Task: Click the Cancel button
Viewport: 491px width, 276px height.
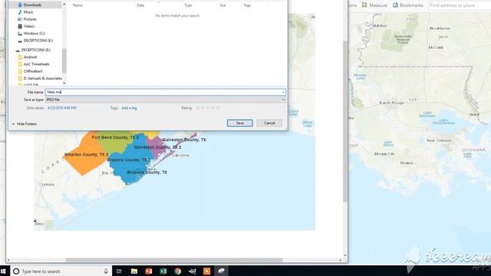Action: 269,123
